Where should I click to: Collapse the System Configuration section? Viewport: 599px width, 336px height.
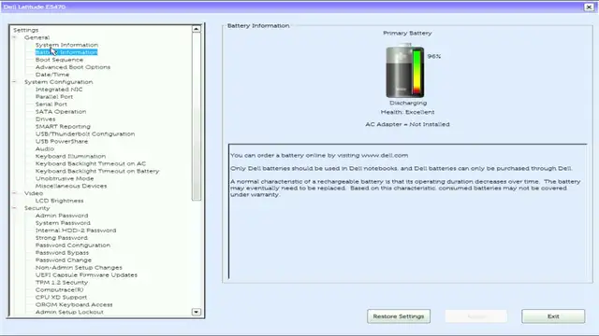coord(15,82)
